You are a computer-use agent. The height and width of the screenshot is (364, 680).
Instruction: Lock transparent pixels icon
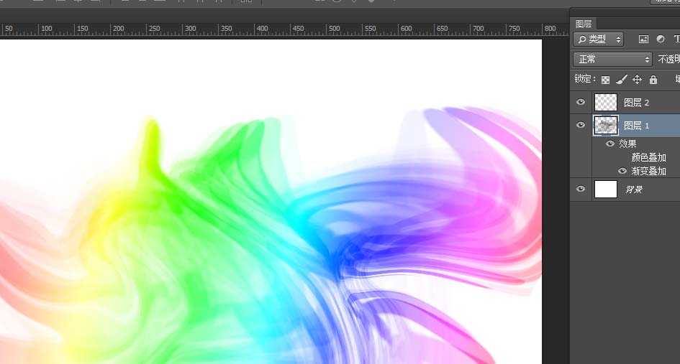606,80
